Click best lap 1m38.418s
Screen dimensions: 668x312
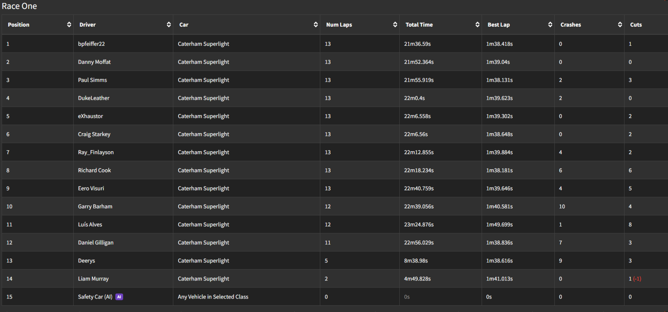499,44
